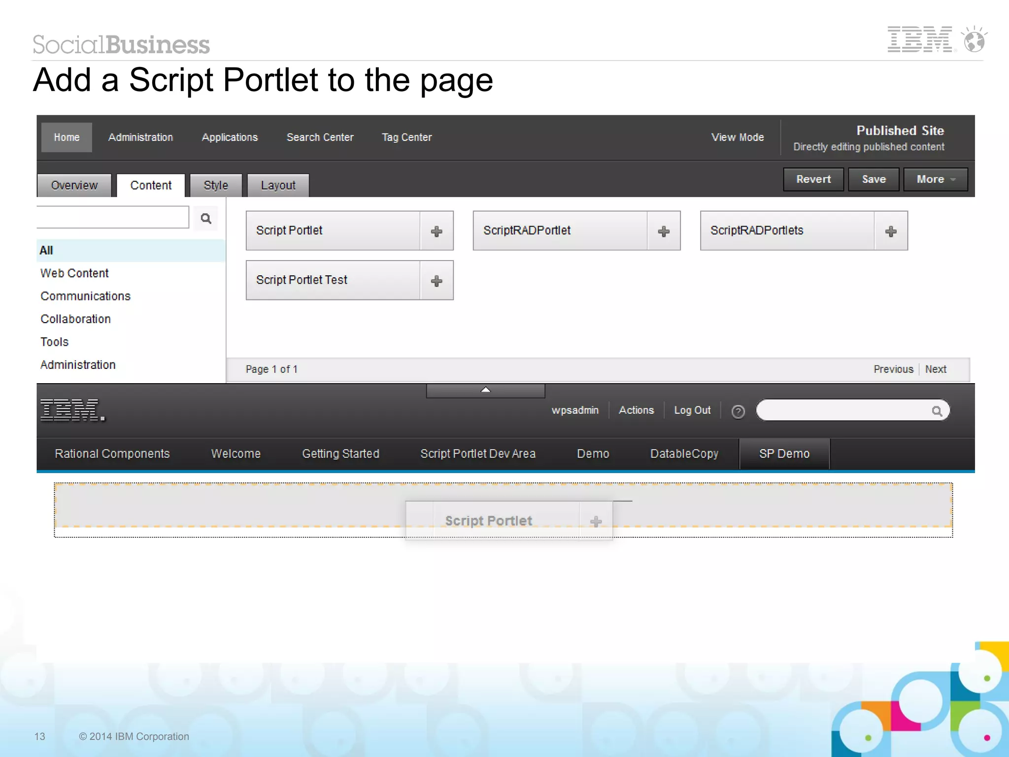
Task: Add ScriptRADPortlet using its plus icon
Action: point(664,231)
